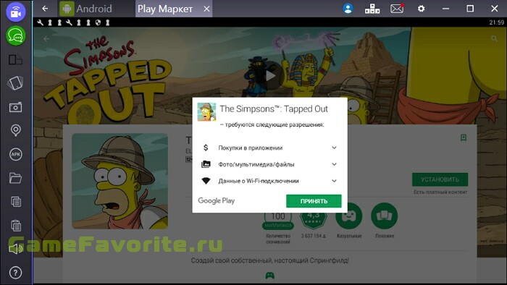This screenshot has height=285, width=507.
Task: Click Покупки в приложении permission row text
Action: pyautogui.click(x=251, y=148)
